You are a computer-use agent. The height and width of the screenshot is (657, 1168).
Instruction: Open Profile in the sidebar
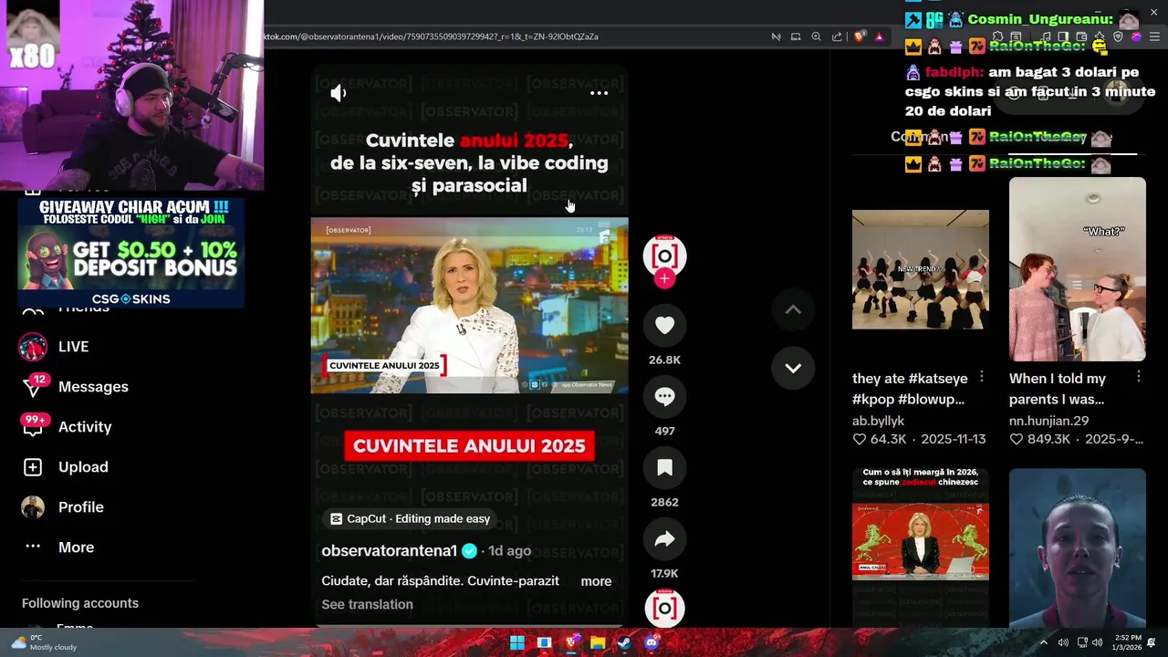[81, 507]
